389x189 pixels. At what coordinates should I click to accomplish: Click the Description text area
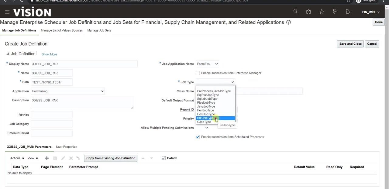(82, 103)
